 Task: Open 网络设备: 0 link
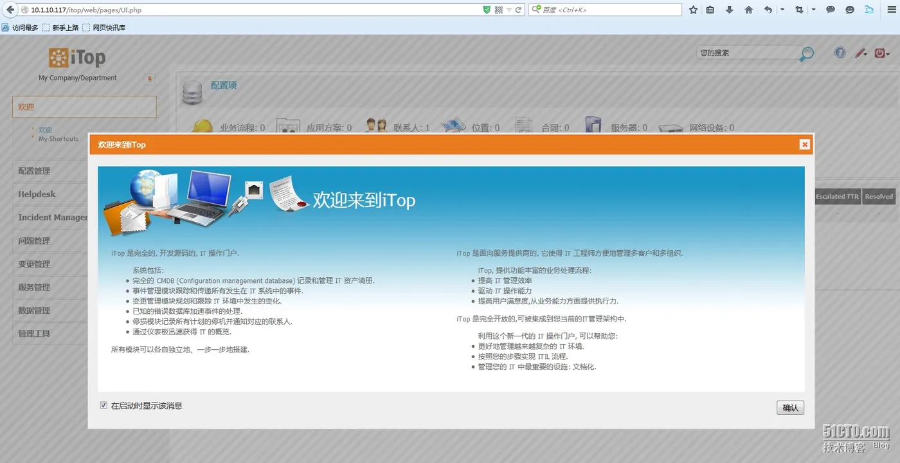click(712, 128)
